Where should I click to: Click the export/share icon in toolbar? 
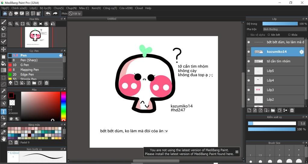pos(11,13)
